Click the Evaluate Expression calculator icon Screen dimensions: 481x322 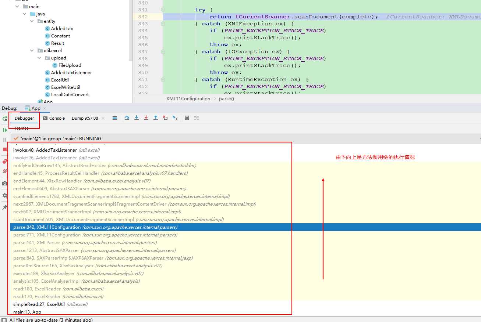pos(187,118)
